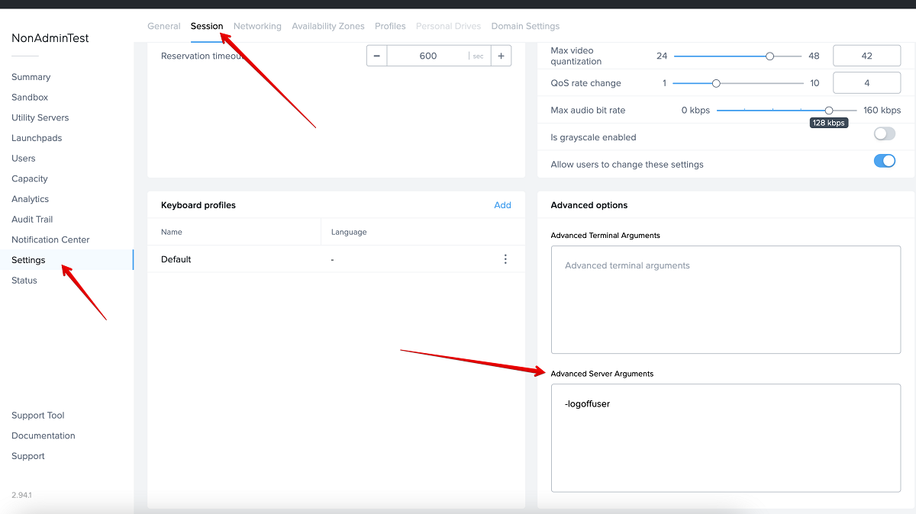The image size is (916, 514).
Task: Click the Max video quantization slider handle
Action: (x=769, y=56)
